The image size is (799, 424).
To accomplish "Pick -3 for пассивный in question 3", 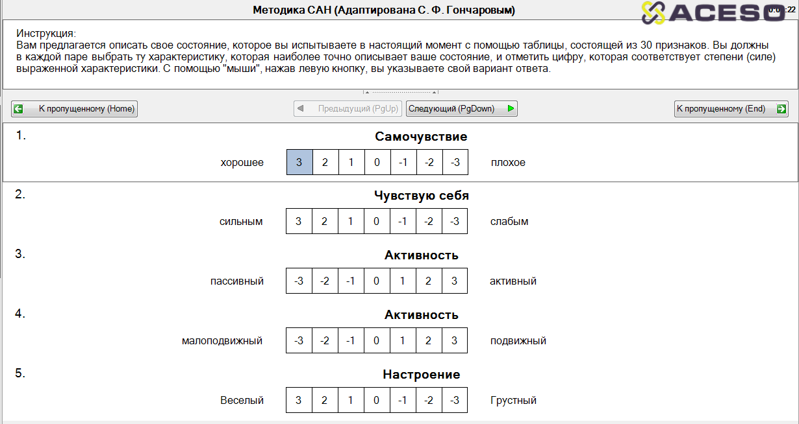I will click(299, 281).
